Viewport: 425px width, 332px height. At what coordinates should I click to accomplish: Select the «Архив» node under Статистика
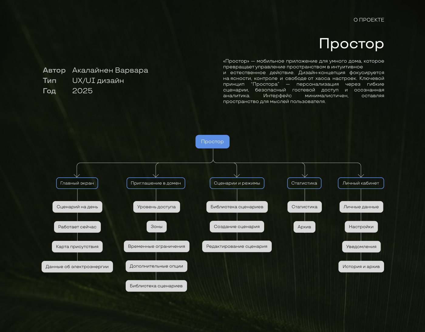(x=304, y=227)
